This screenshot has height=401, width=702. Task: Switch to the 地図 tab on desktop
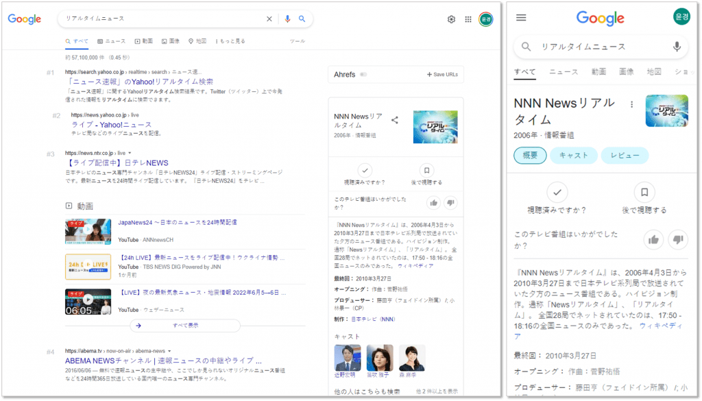coord(197,41)
